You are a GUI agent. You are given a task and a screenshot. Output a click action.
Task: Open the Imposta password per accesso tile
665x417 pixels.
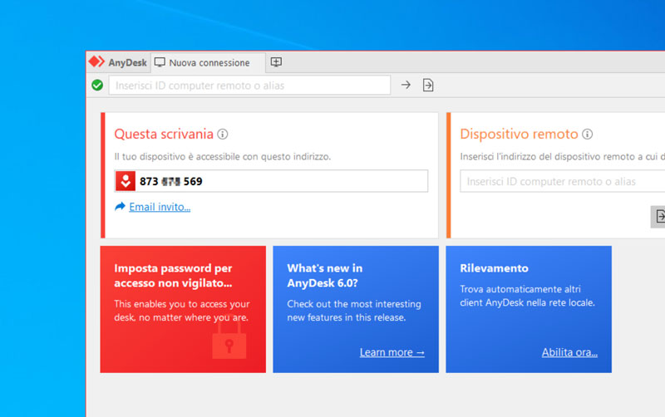click(183, 309)
